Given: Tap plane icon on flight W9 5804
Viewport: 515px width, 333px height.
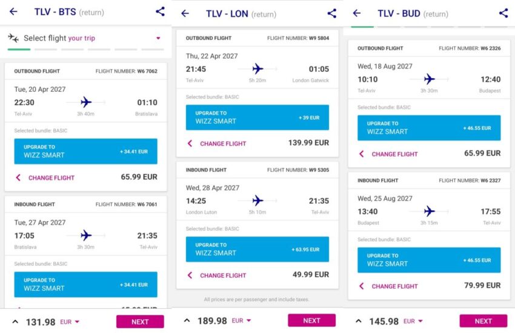Looking at the screenshot, I should 257,69.
